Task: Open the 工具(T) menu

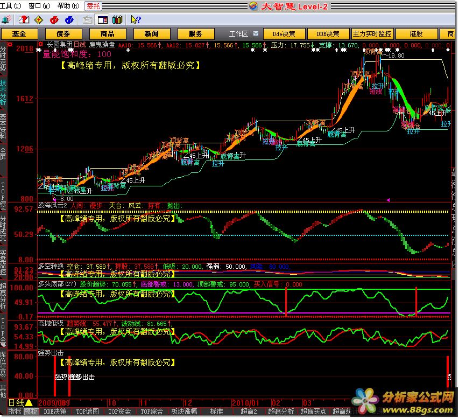Action: coord(11,6)
